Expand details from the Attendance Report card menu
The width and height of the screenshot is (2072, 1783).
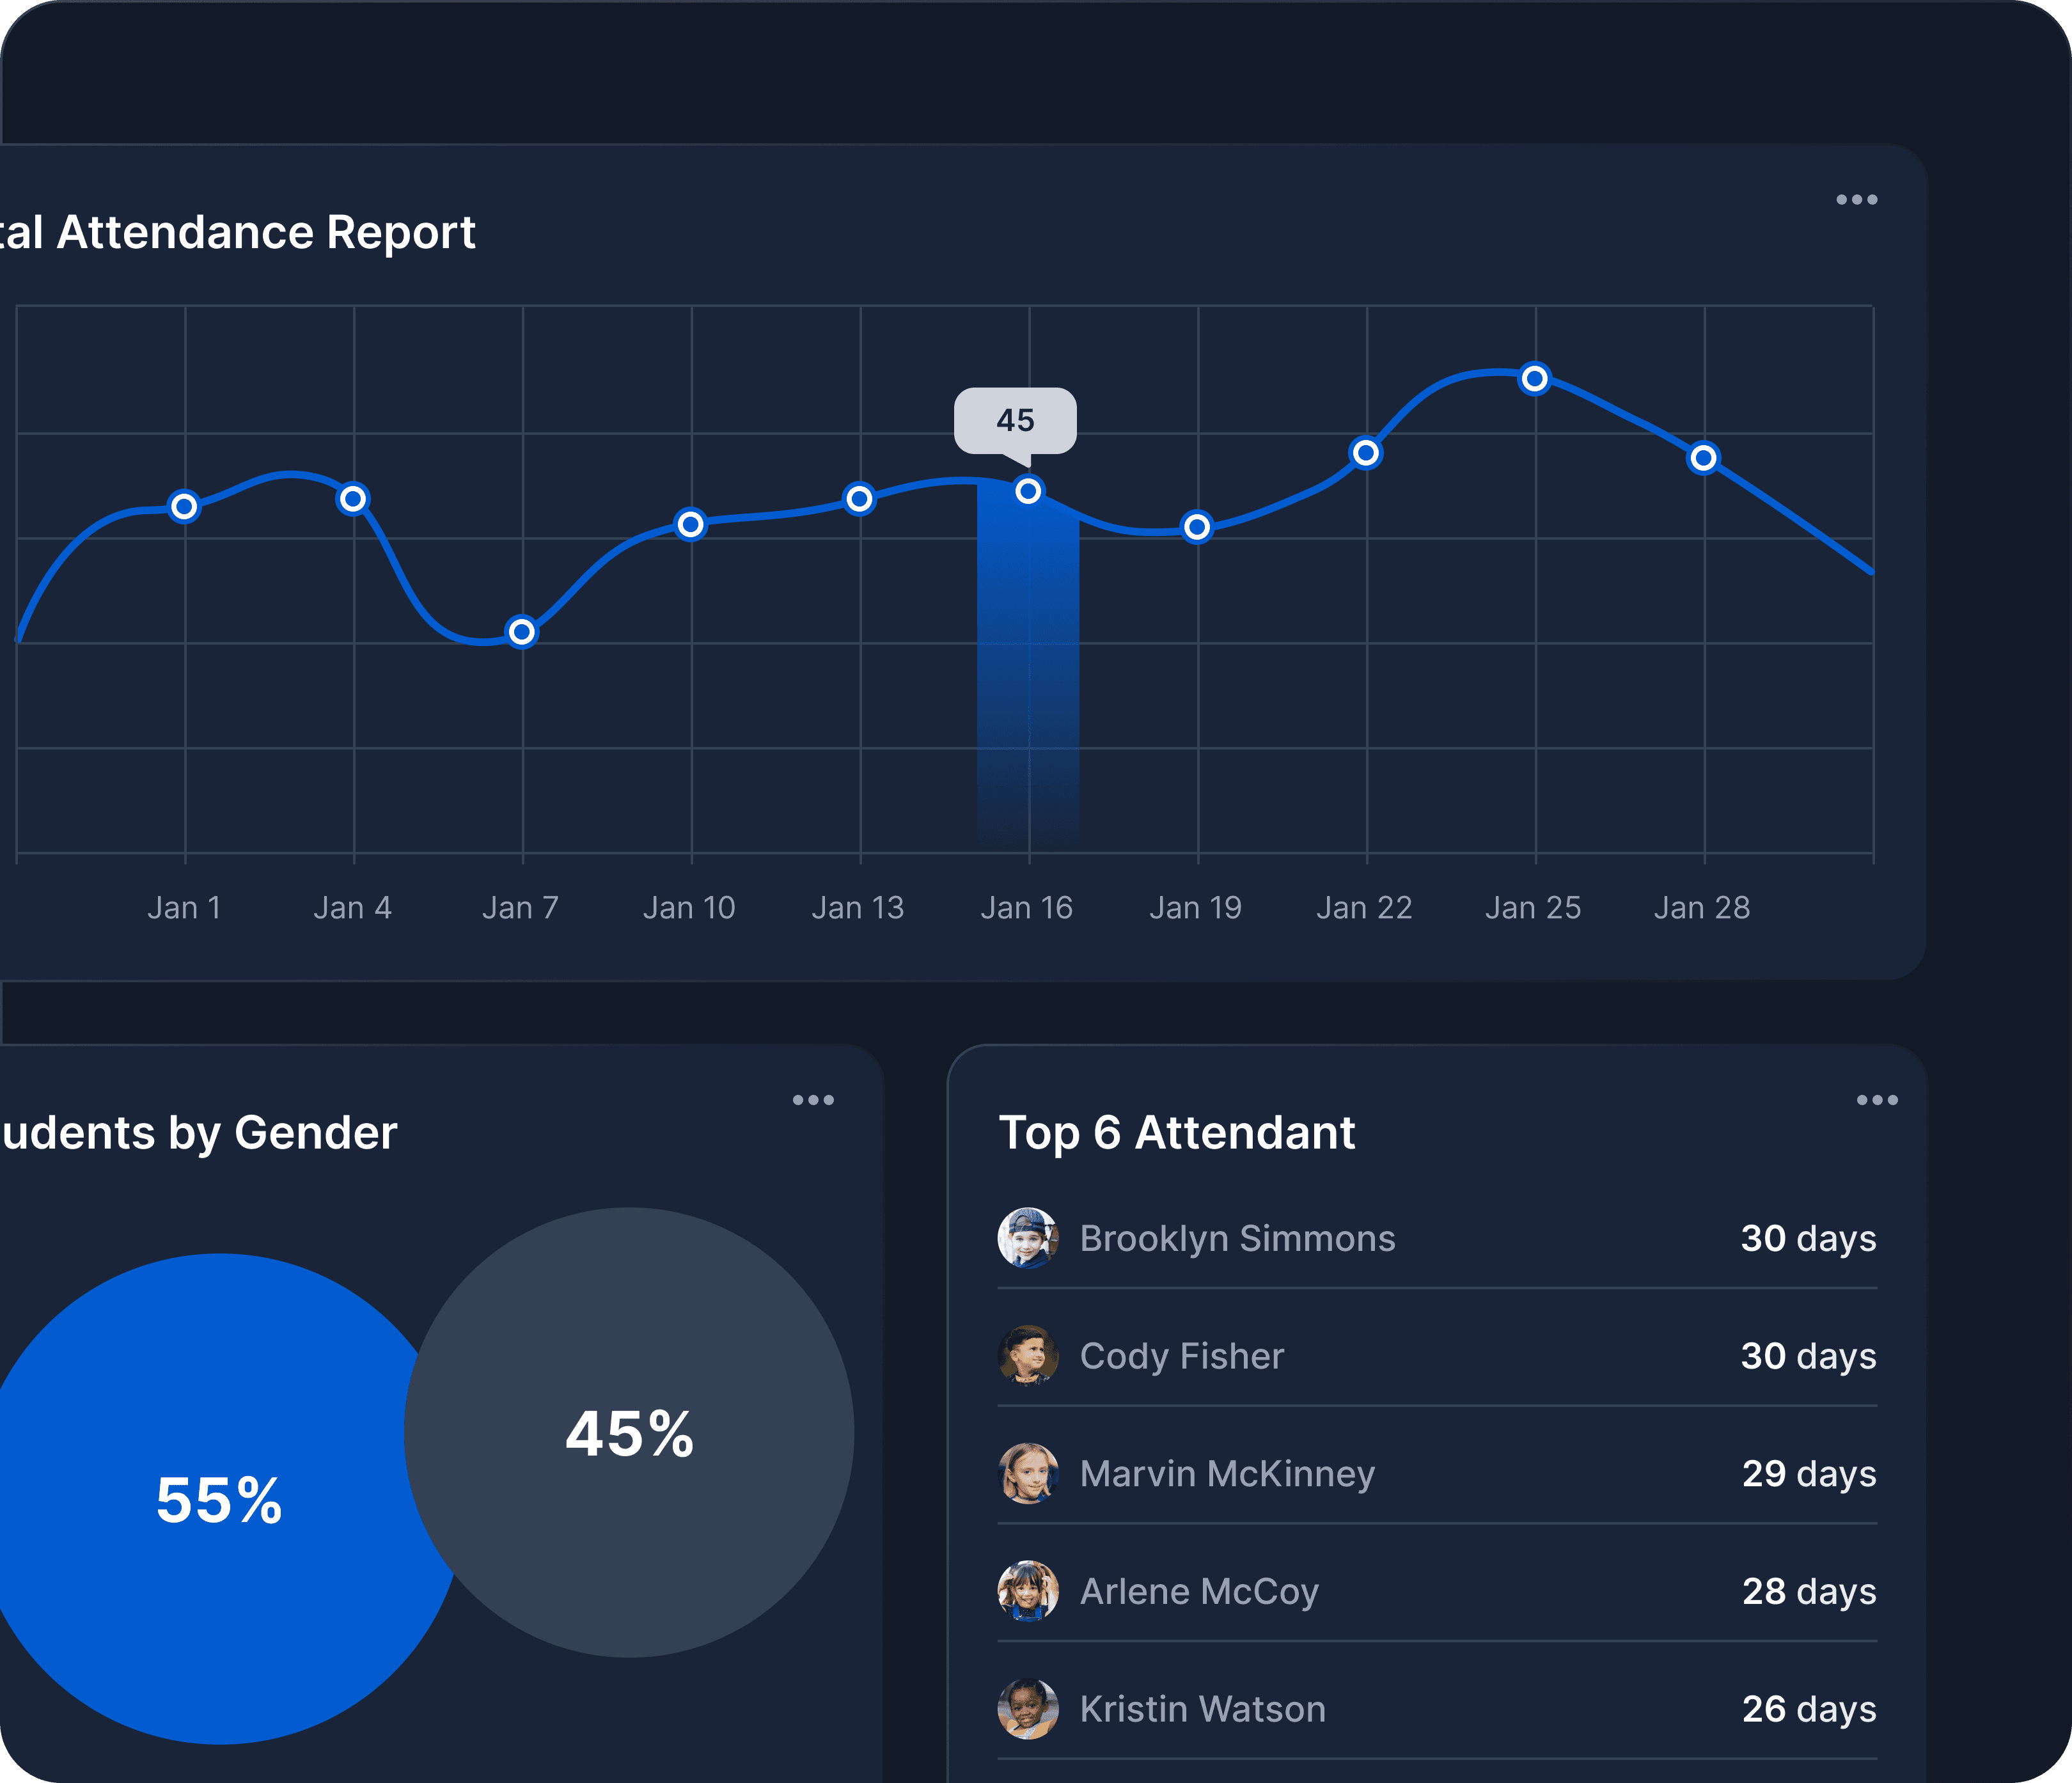pyautogui.click(x=1857, y=199)
